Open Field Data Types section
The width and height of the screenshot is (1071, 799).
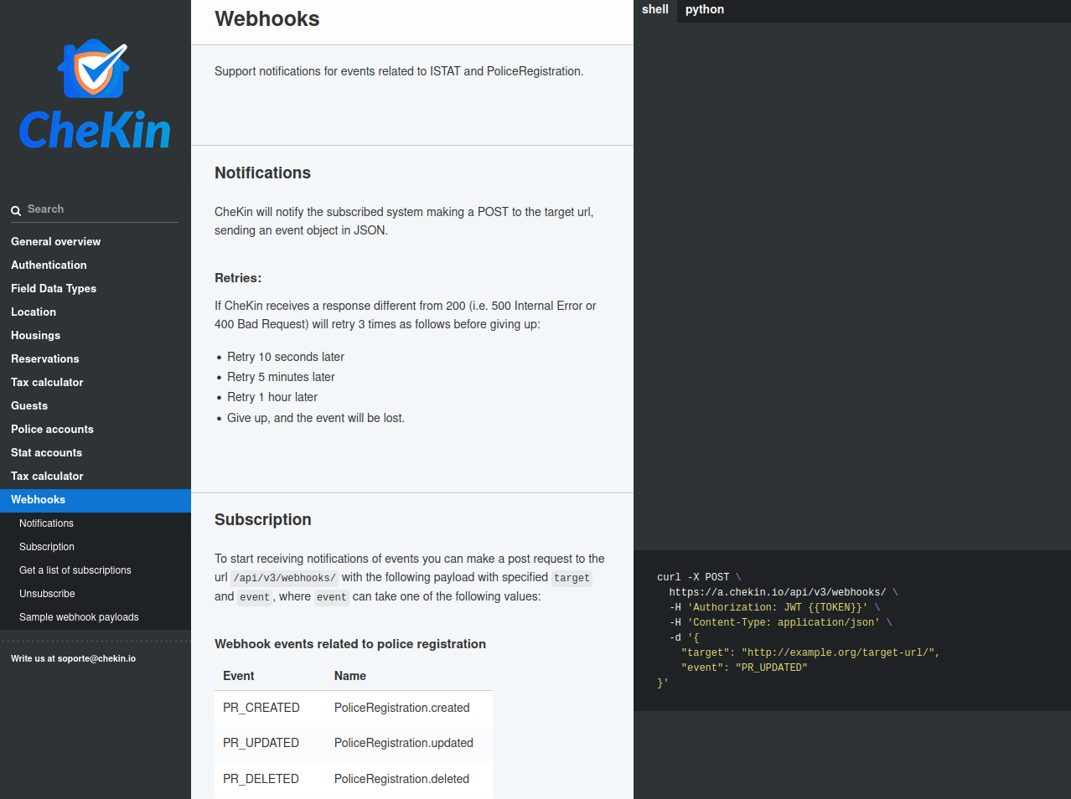pos(54,288)
